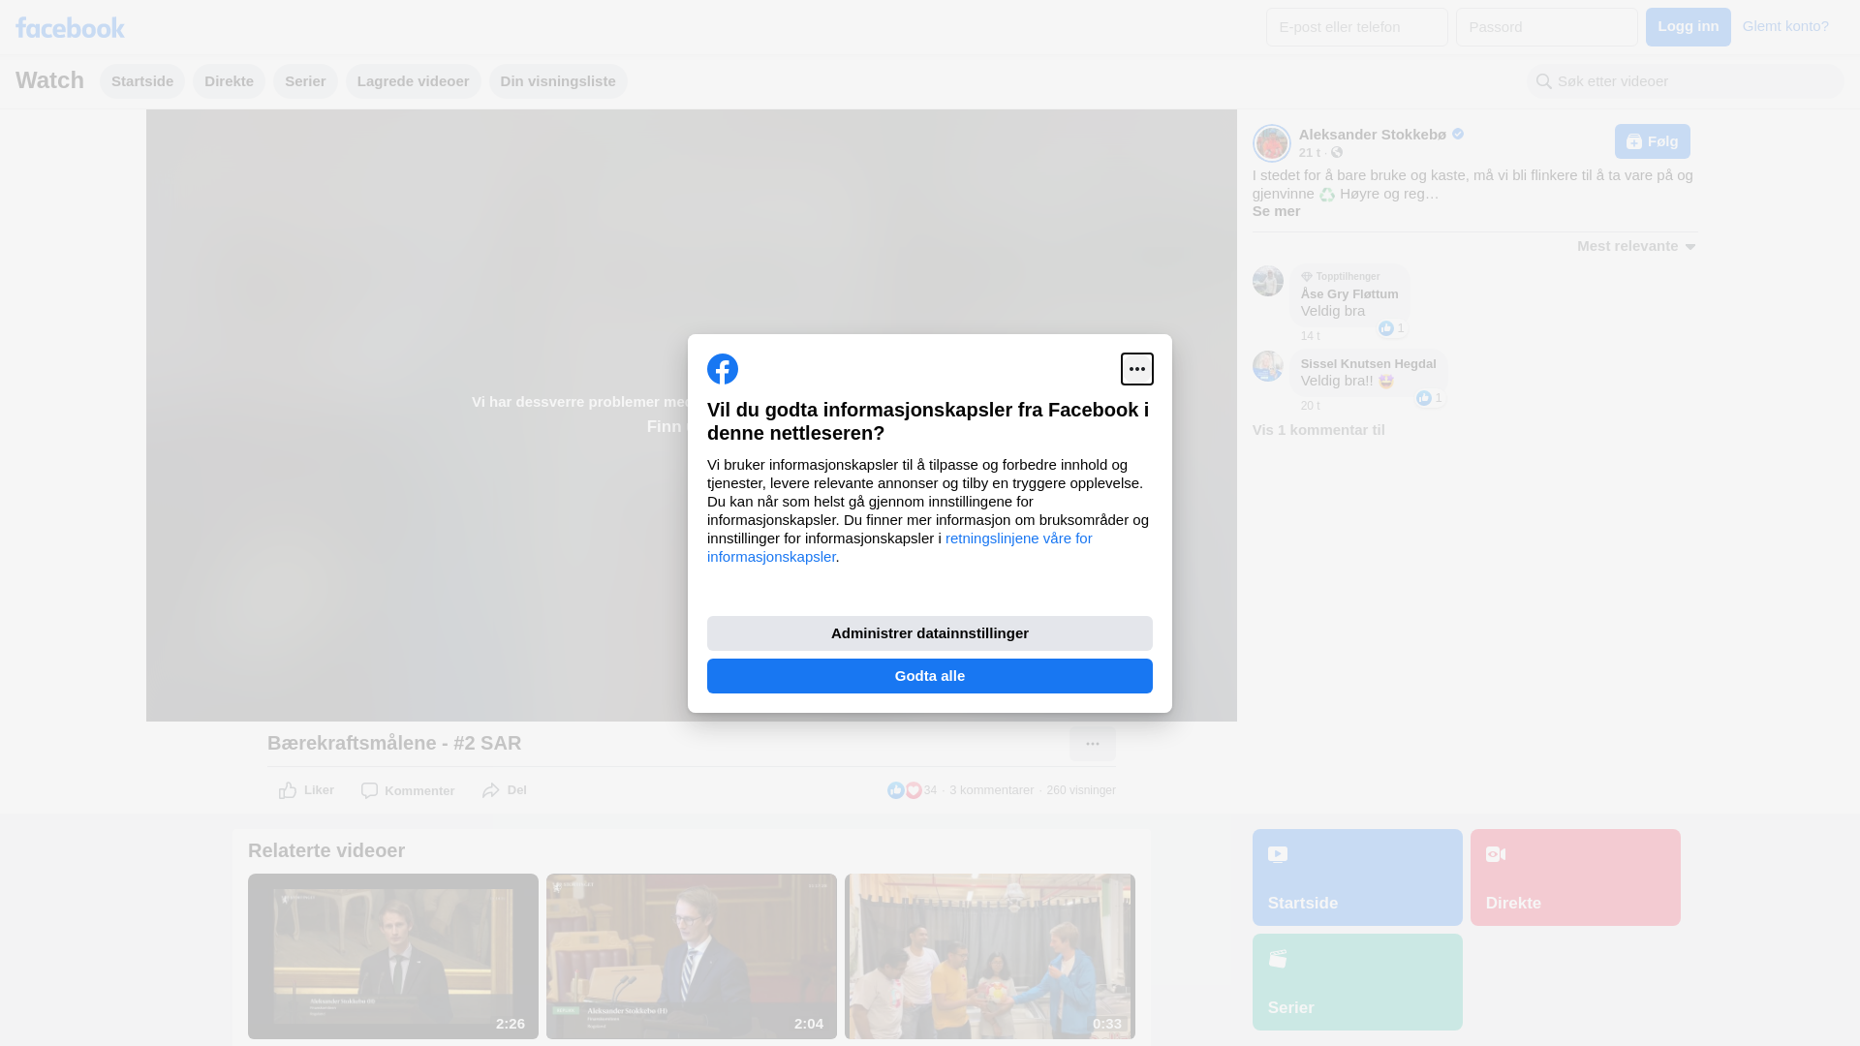Click the 260 visninger text

pos(1081,790)
